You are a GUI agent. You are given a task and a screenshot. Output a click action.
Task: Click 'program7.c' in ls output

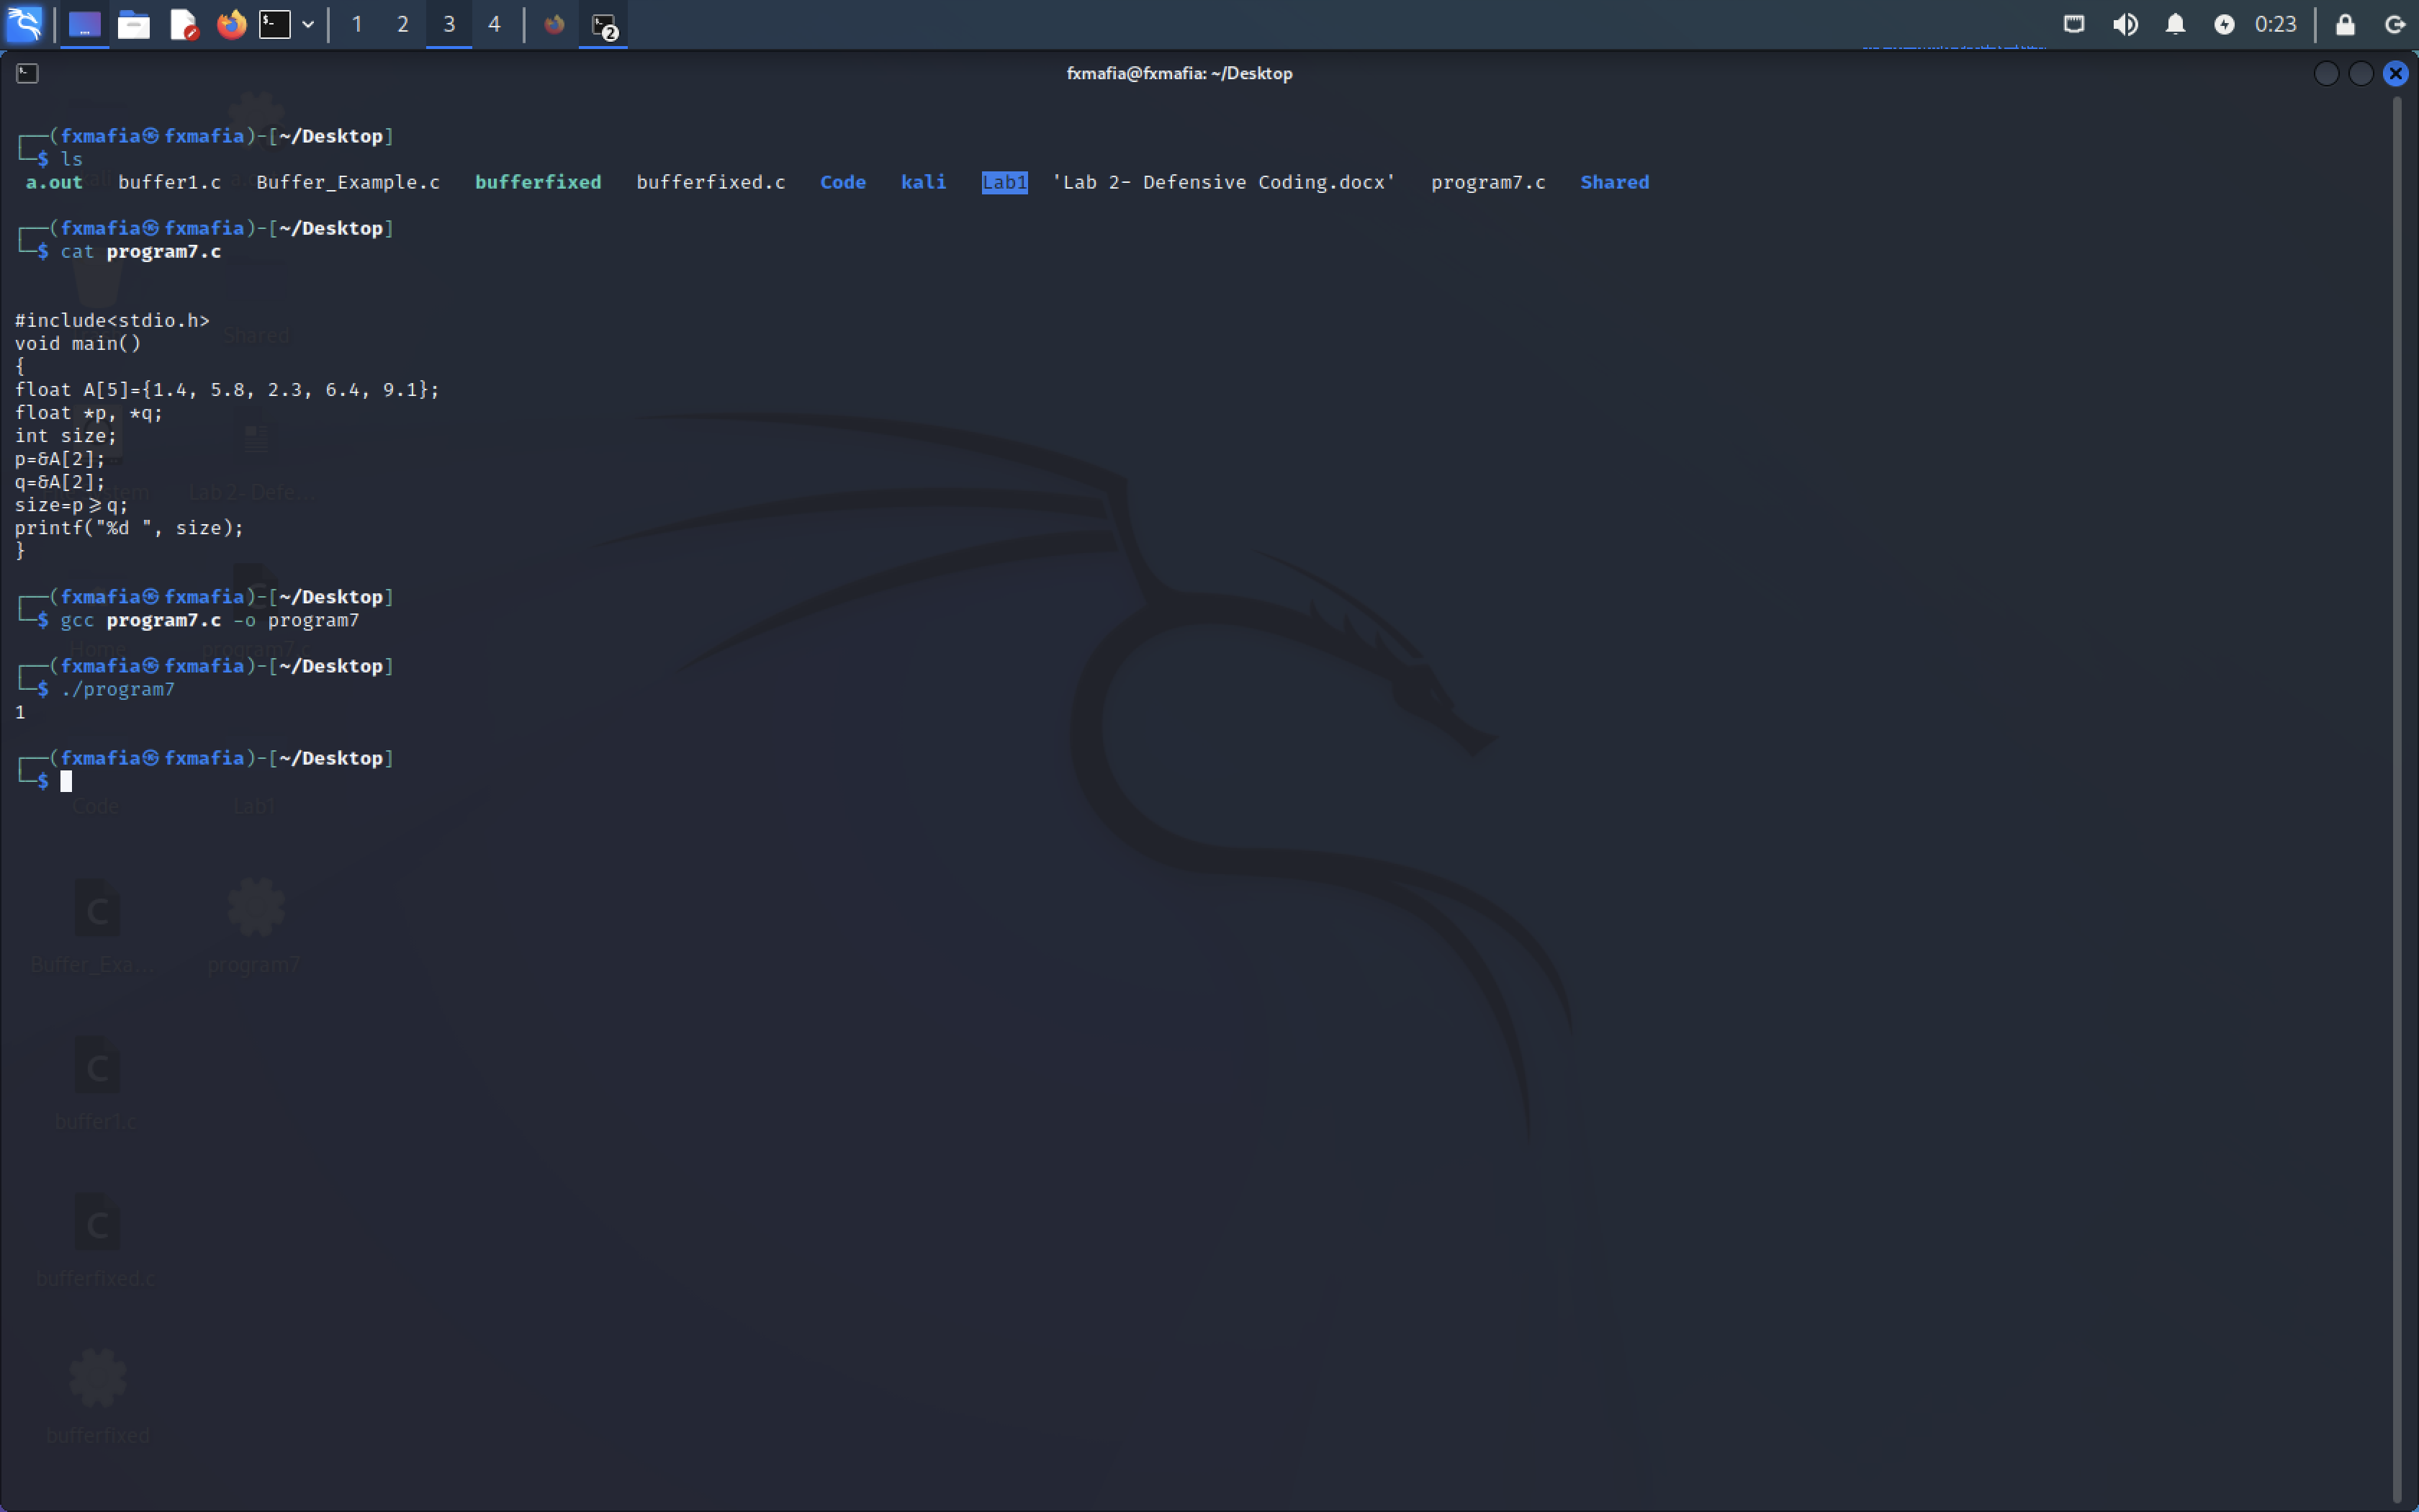click(x=1488, y=182)
